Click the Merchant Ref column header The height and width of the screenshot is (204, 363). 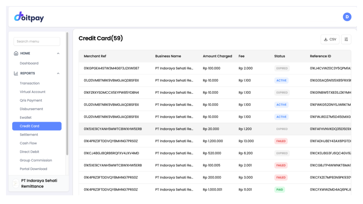(x=95, y=56)
